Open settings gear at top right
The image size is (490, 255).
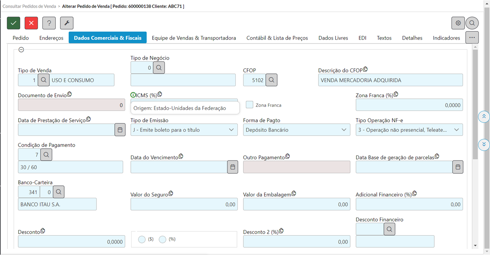[458, 23]
